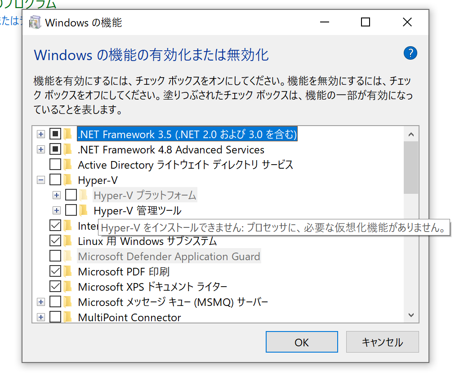Select the .NET Framework 4.8 Advanced Services entry

171,149
